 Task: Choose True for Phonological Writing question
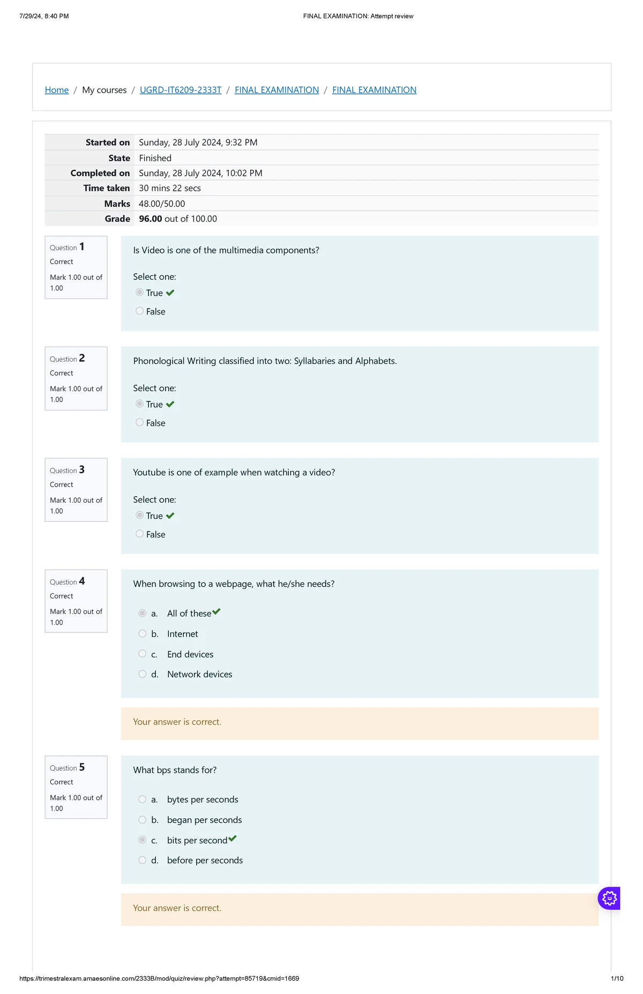point(140,404)
